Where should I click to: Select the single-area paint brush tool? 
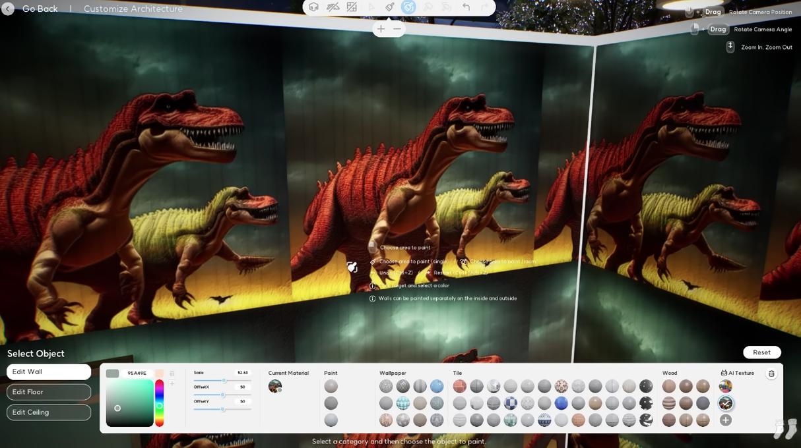tap(390, 7)
